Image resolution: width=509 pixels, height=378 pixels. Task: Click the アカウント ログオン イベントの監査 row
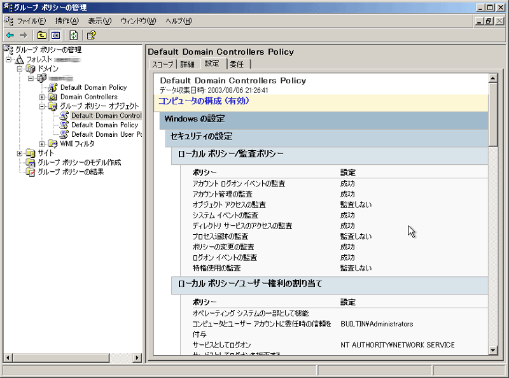(x=340, y=184)
